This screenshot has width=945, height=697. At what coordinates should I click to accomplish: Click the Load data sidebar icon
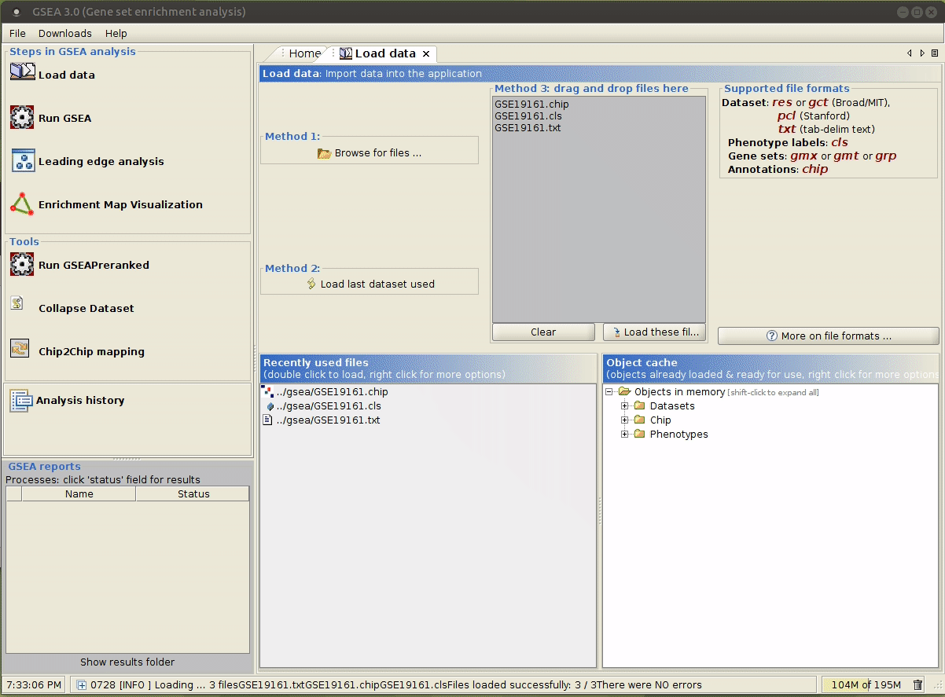(22, 73)
